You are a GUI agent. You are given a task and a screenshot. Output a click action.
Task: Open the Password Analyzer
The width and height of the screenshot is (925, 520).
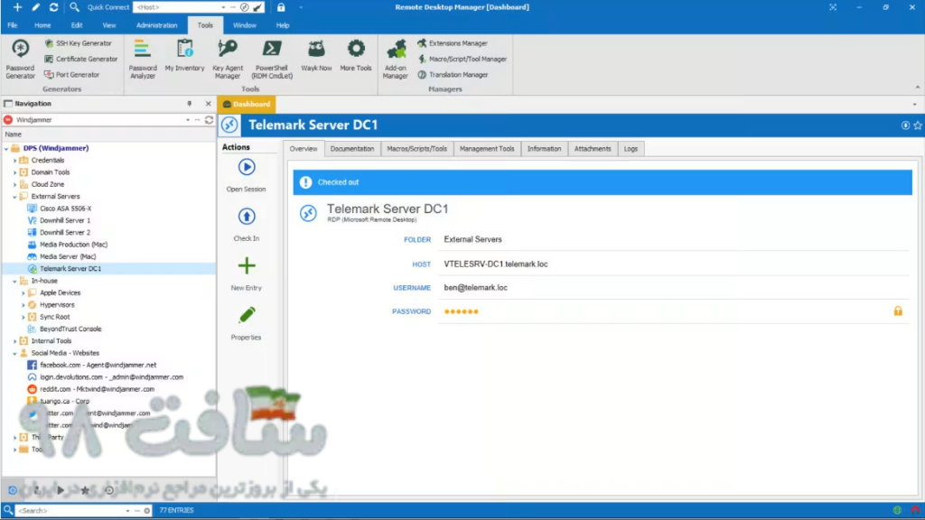click(x=143, y=59)
